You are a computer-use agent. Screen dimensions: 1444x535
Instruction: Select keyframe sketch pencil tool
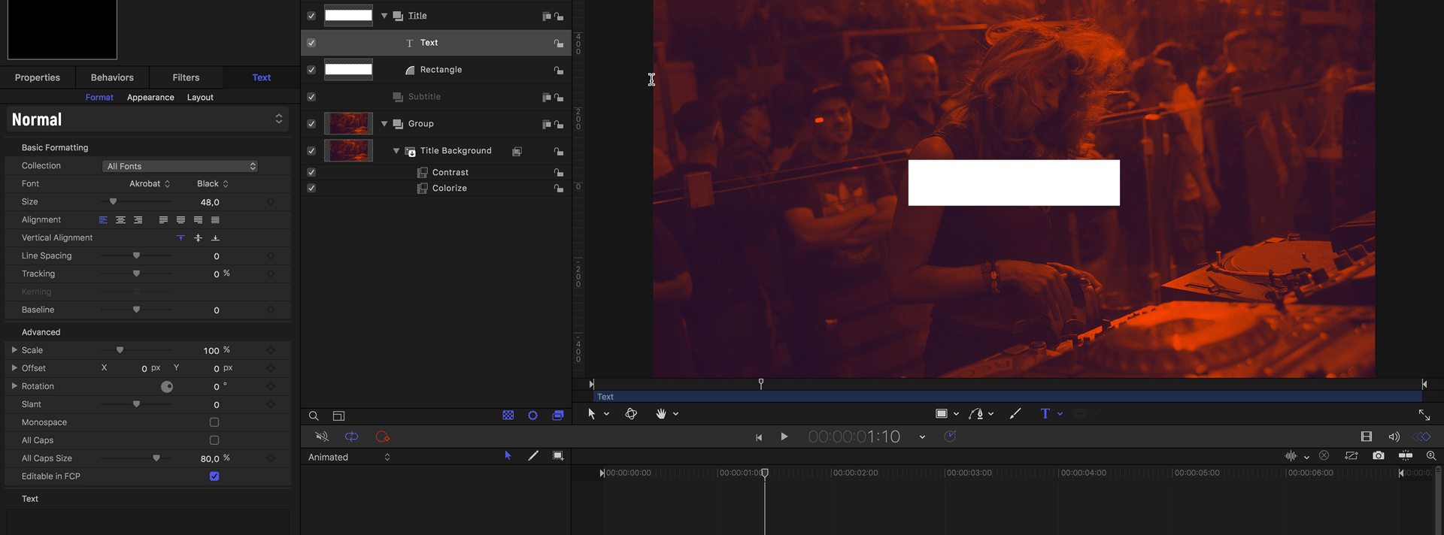[533, 455]
